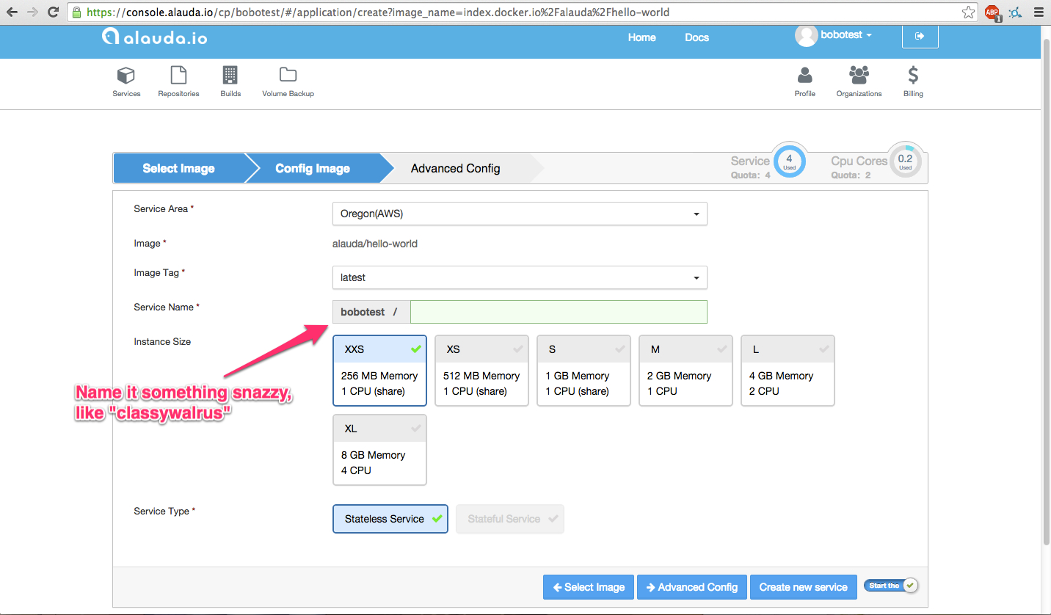Click the Cpu Cores quota usage ring
This screenshot has width=1051, height=615.
point(906,161)
